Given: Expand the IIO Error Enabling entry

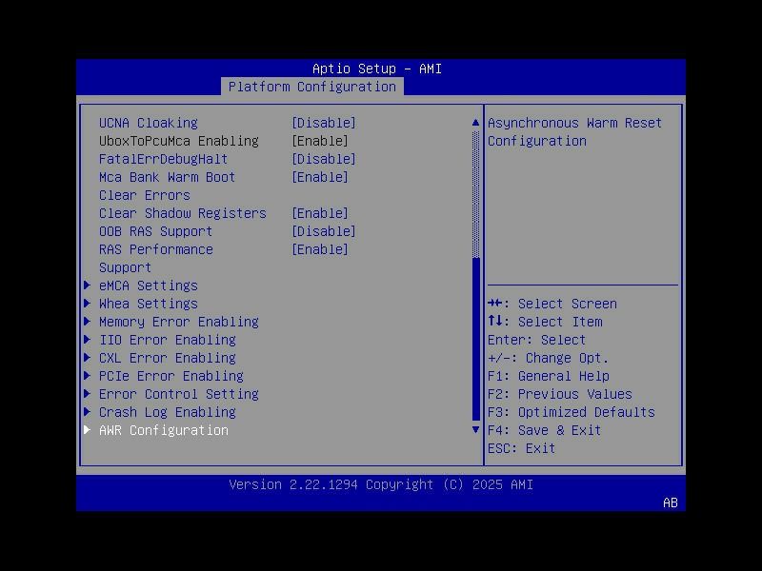Looking at the screenshot, I should (x=167, y=340).
